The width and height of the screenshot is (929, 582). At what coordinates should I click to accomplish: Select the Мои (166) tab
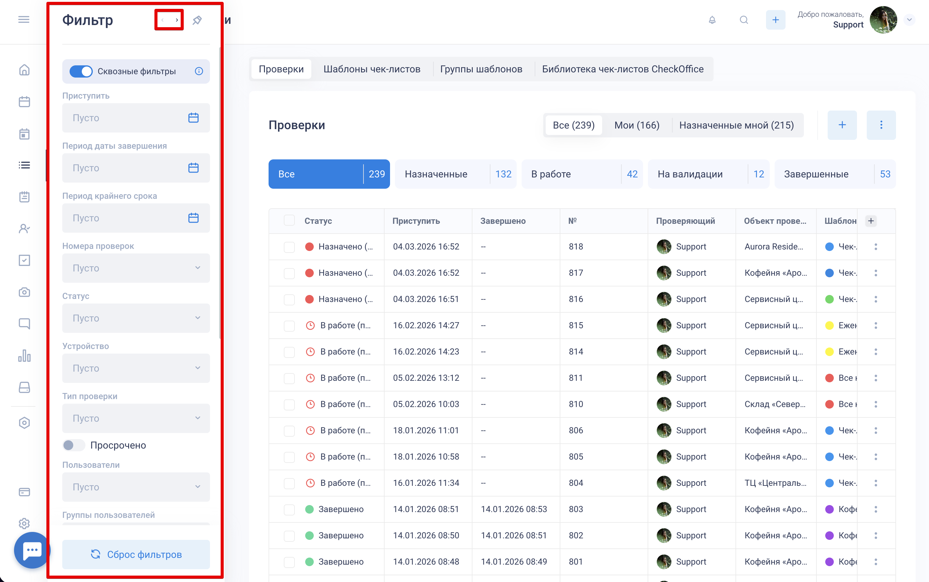point(637,125)
